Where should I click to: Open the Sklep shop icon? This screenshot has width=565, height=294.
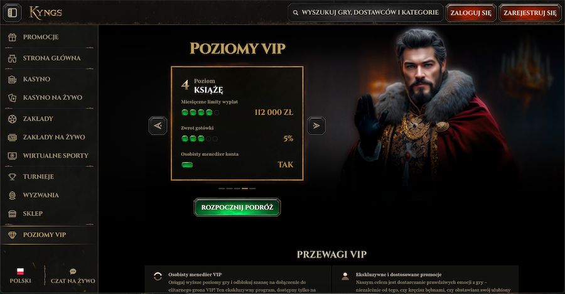pyautogui.click(x=13, y=214)
